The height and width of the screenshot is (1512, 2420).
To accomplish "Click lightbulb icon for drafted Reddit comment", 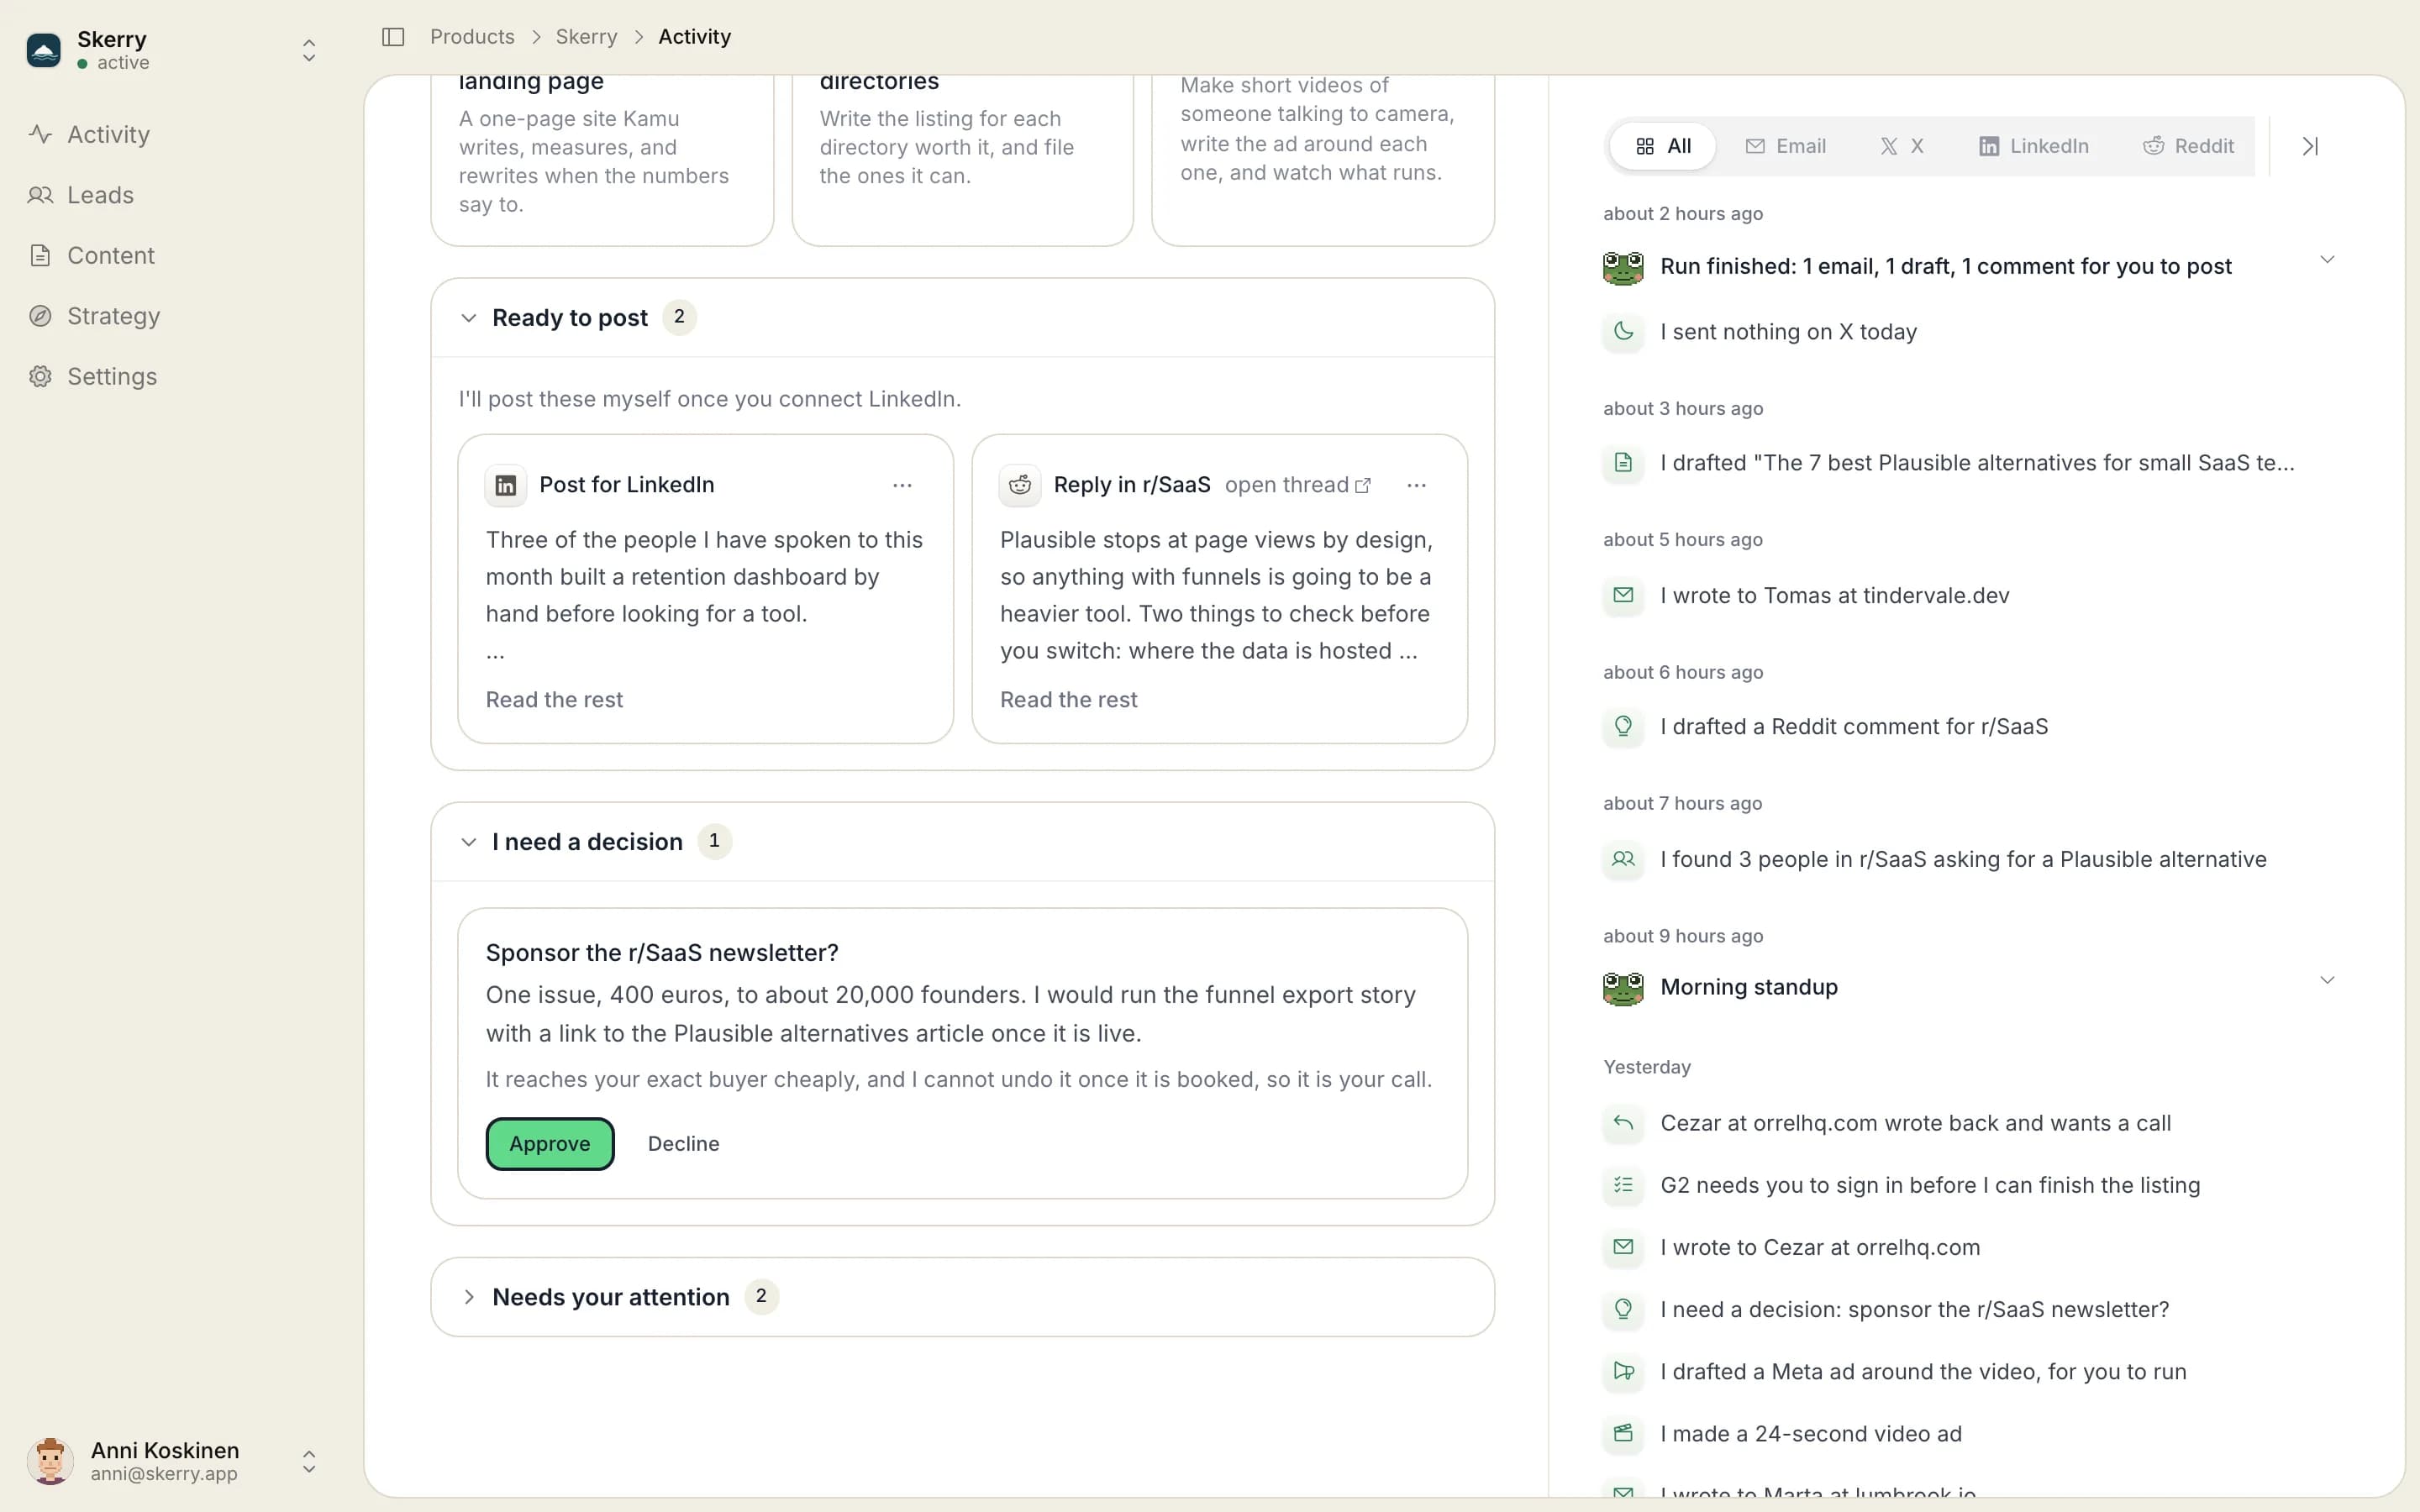I will 1623,726.
